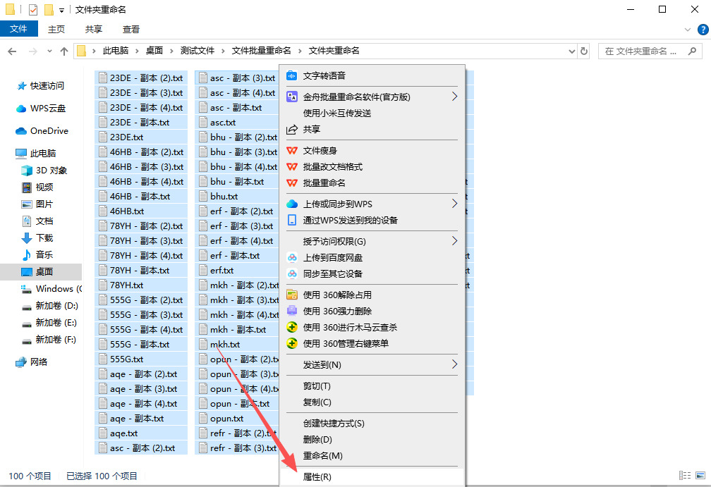Choose 复制(C) from context menu
Image resolution: width=711 pixels, height=487 pixels.
(x=372, y=402)
